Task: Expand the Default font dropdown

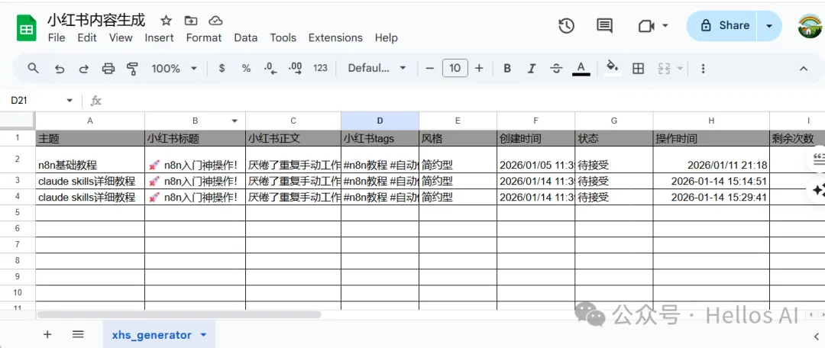Action: click(377, 69)
